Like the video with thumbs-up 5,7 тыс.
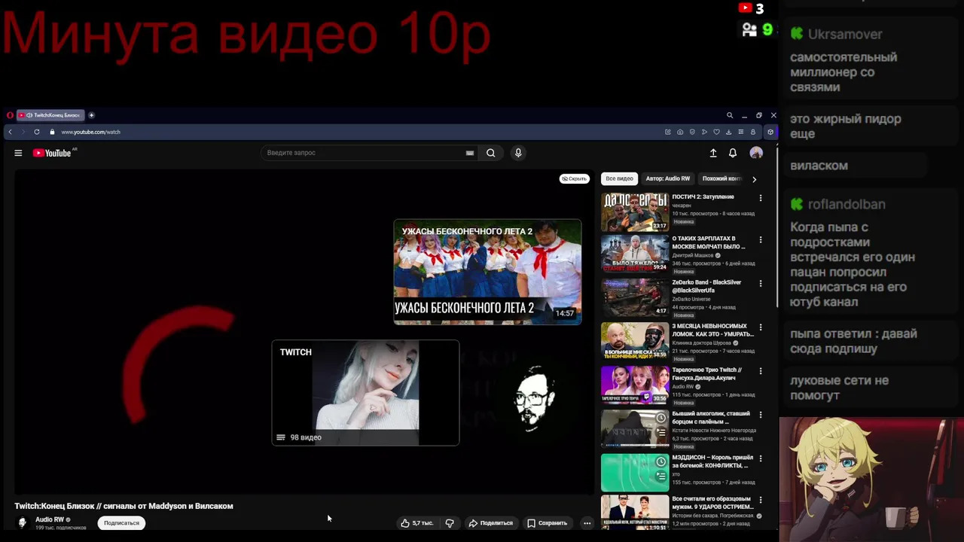This screenshot has height=542, width=964. [417, 523]
